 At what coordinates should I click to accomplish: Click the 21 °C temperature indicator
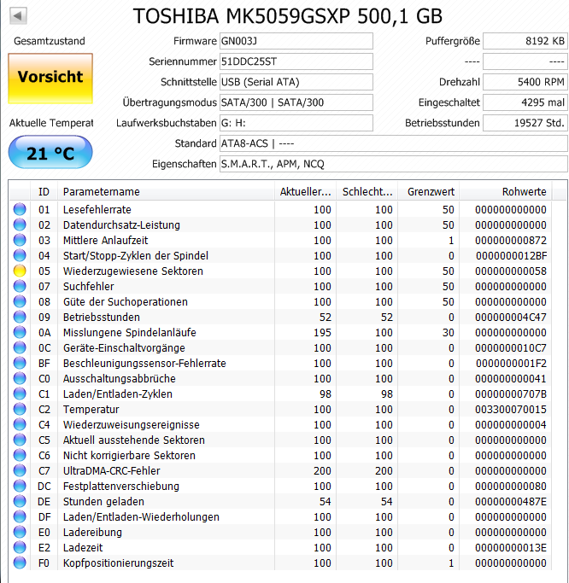click(x=50, y=153)
